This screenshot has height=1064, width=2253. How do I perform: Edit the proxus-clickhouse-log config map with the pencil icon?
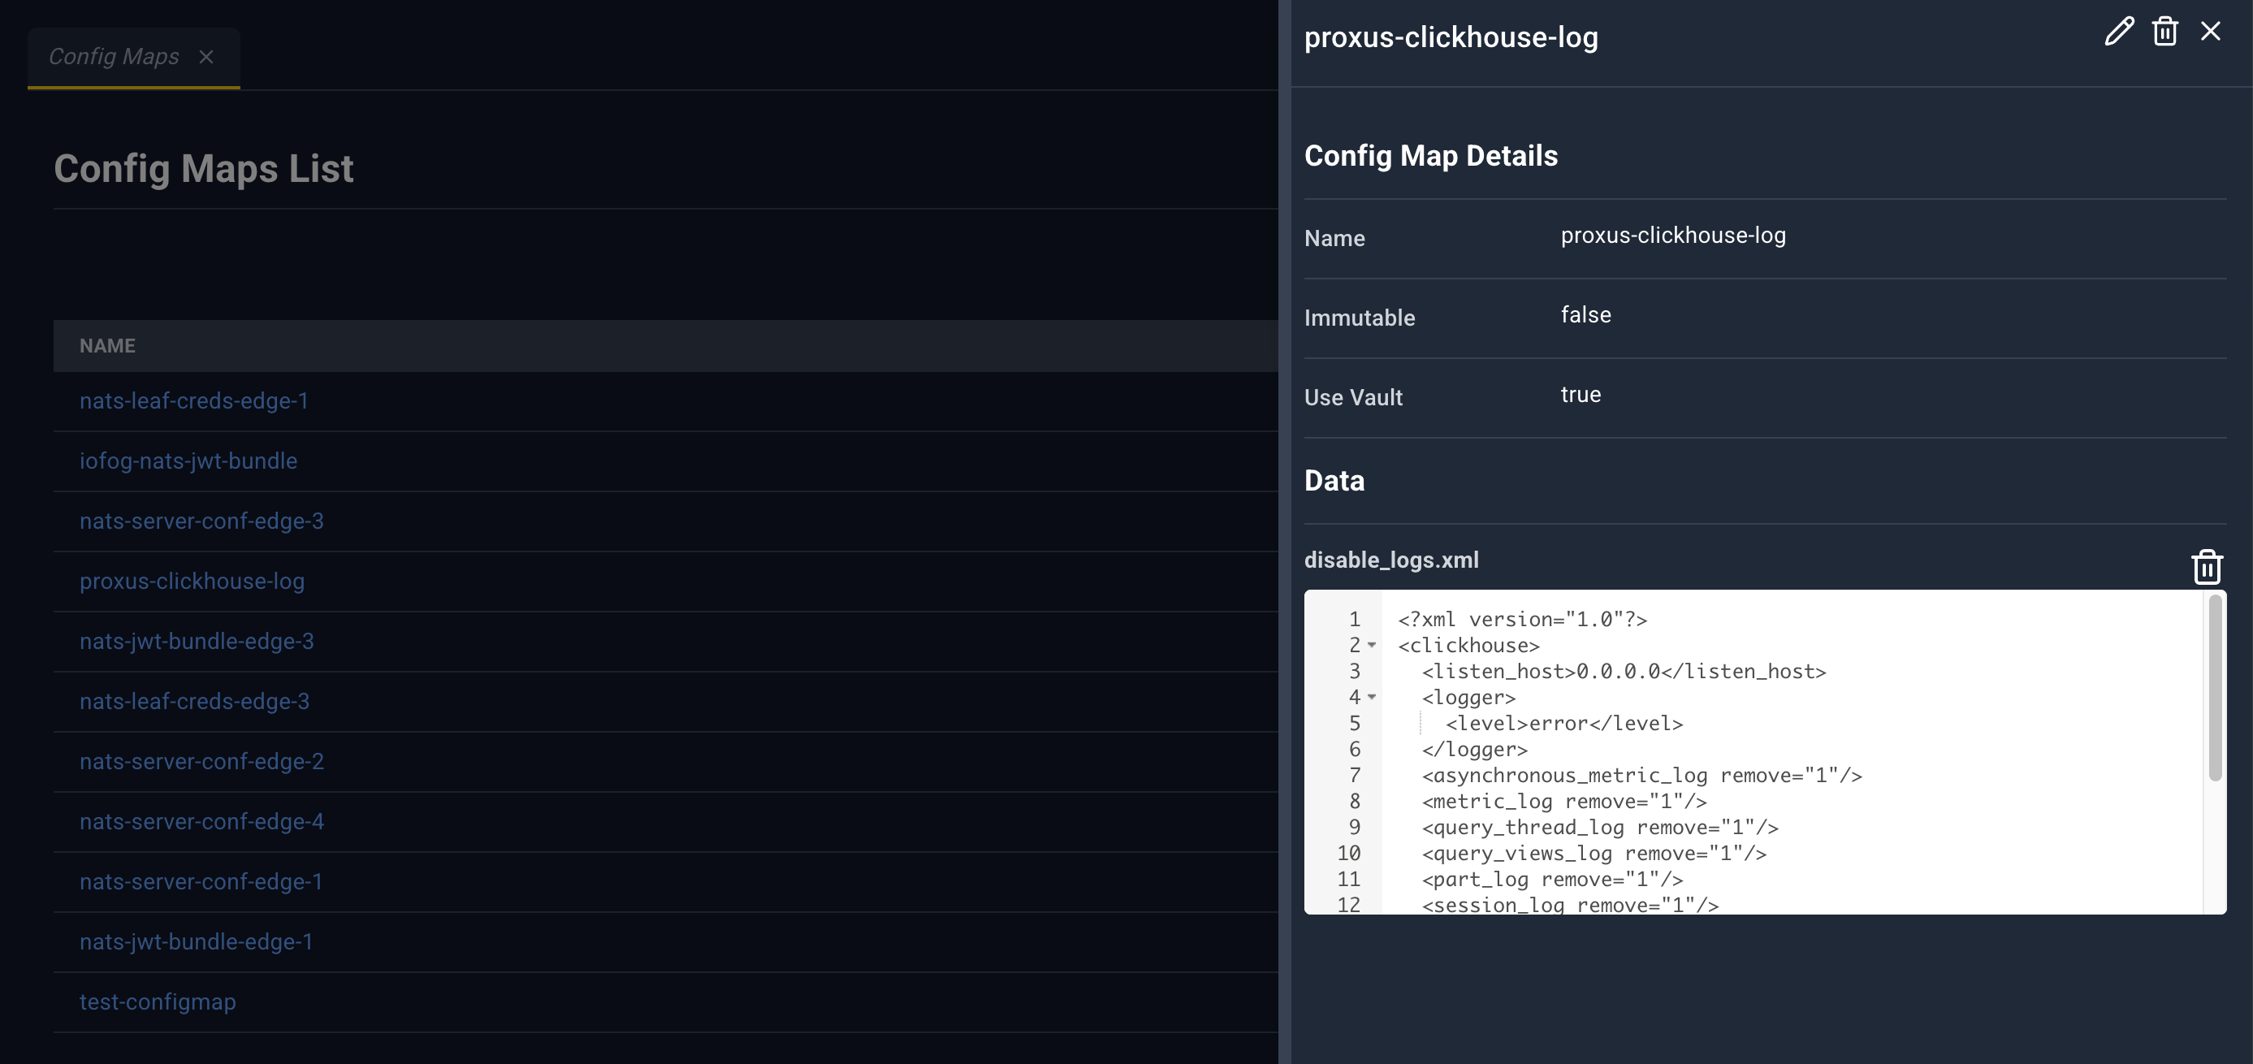point(2119,32)
